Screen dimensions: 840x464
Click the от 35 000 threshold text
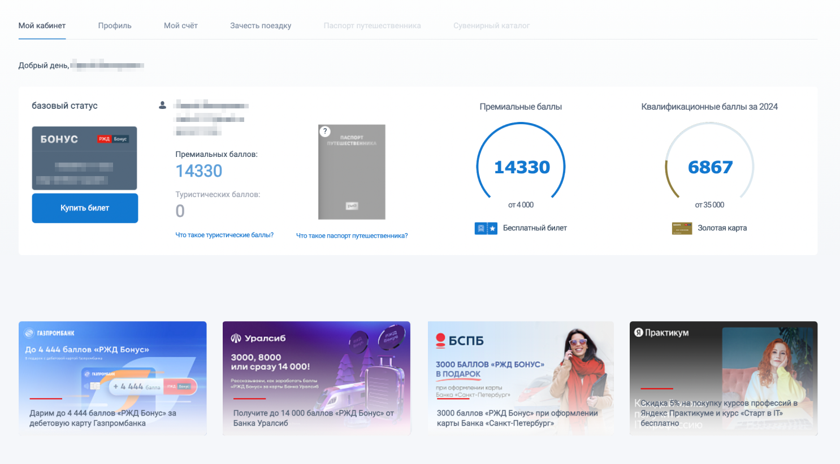pos(709,205)
